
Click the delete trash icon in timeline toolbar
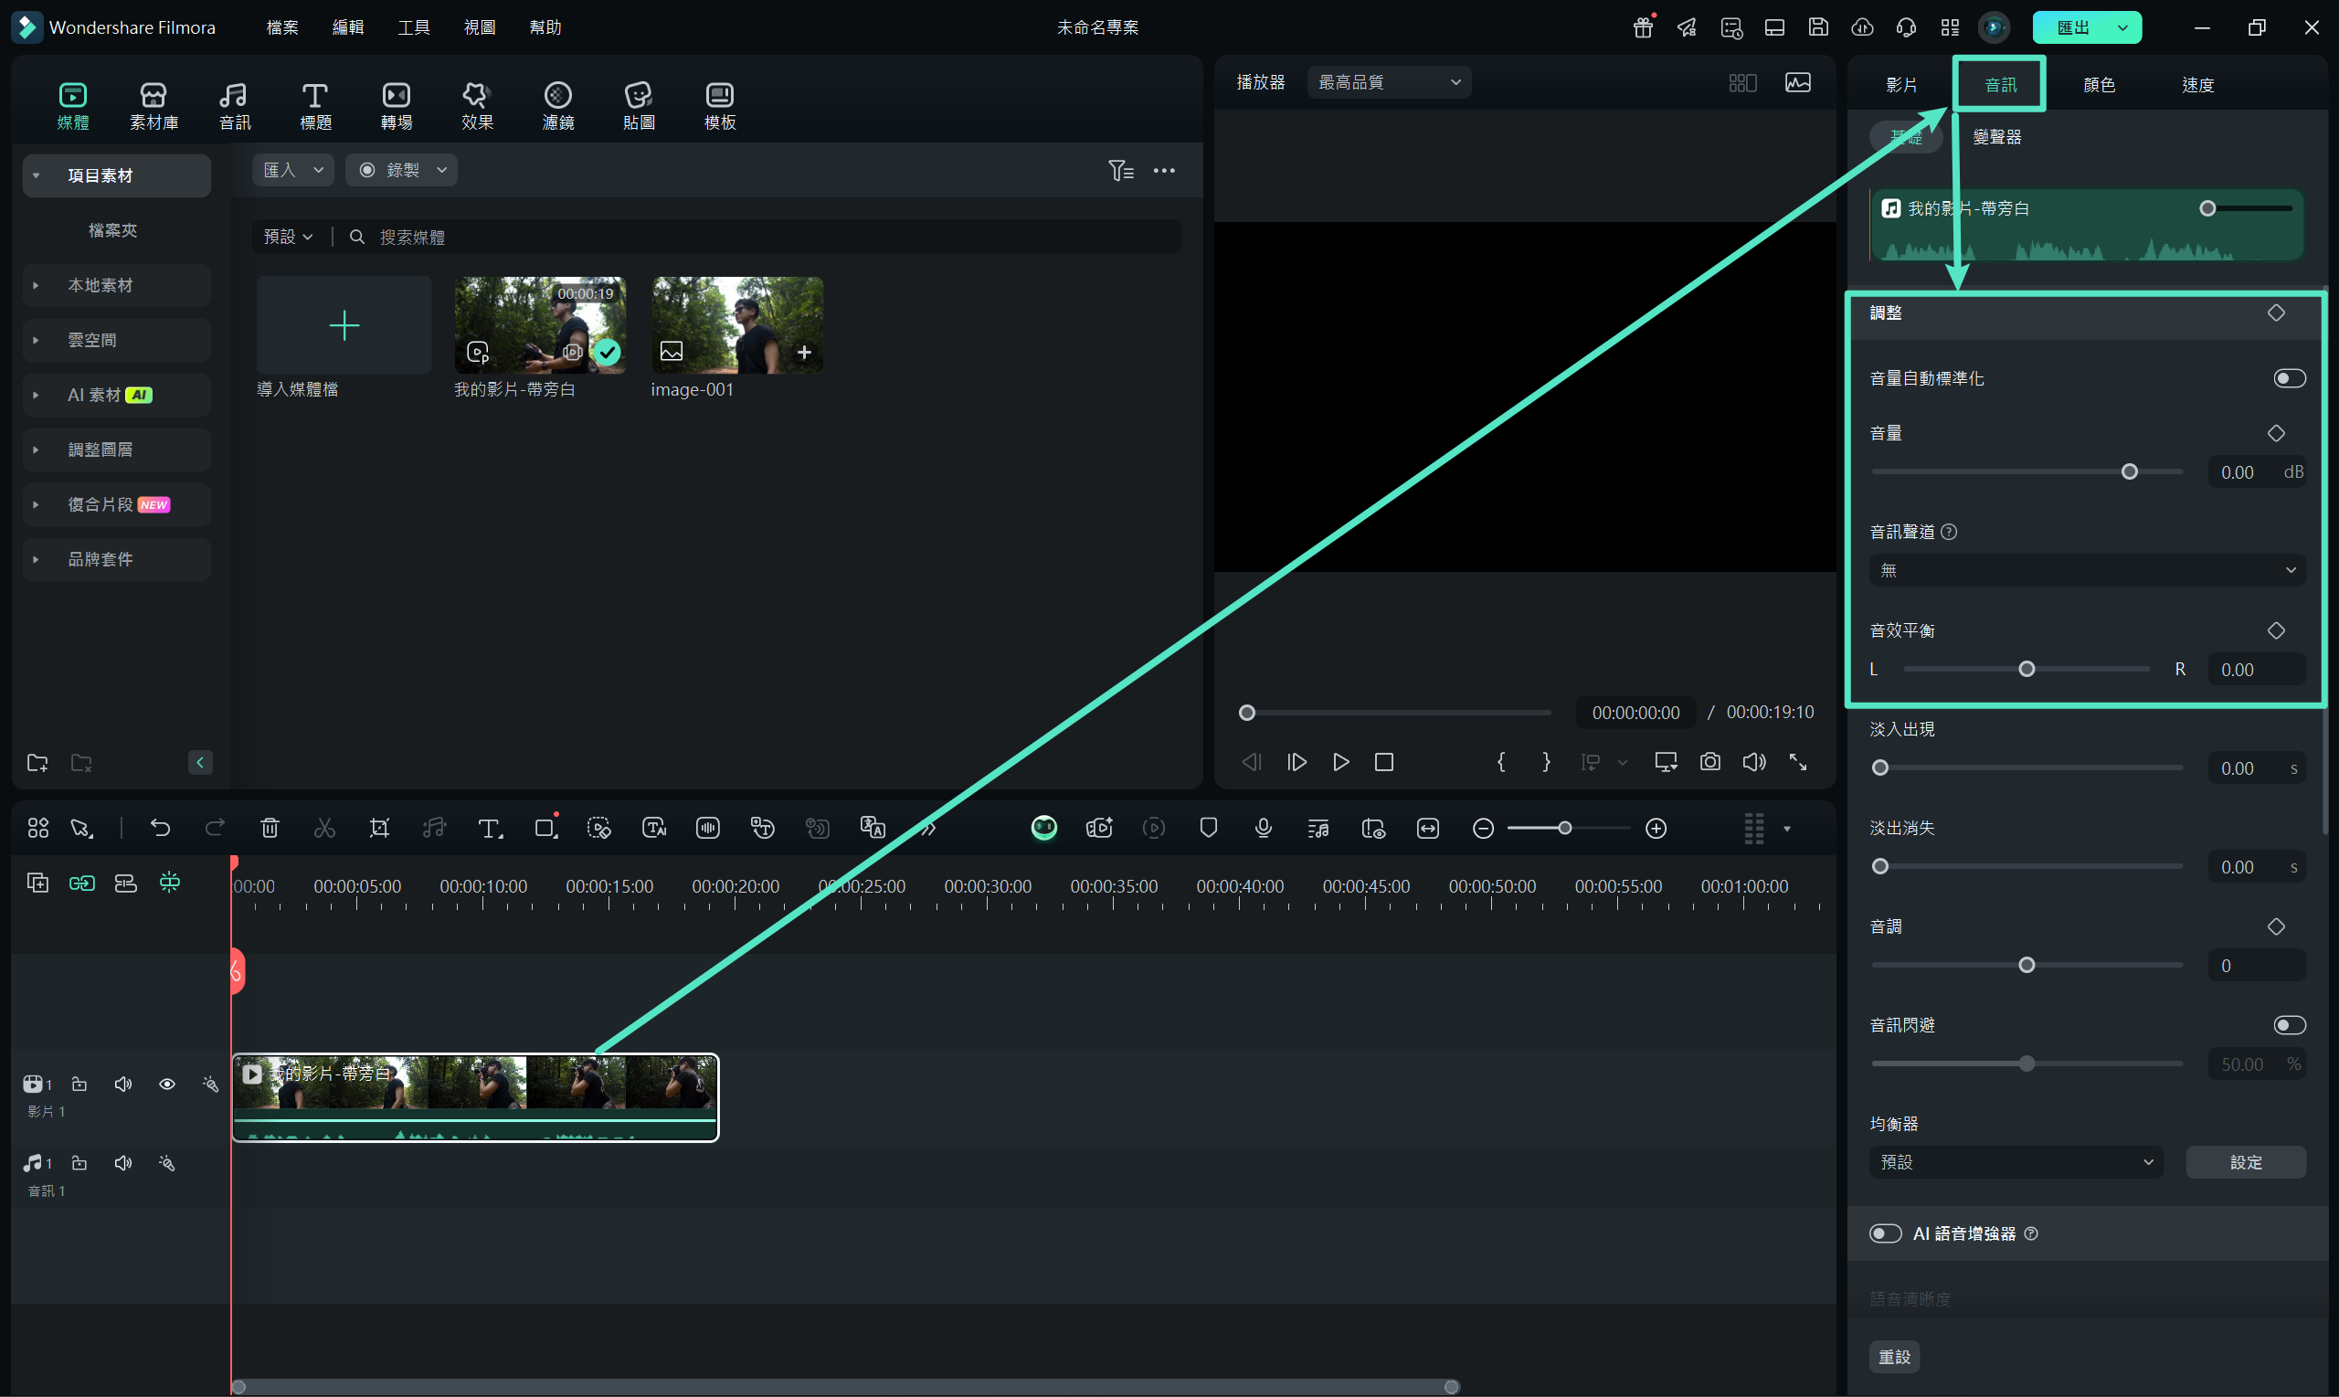coord(270,828)
